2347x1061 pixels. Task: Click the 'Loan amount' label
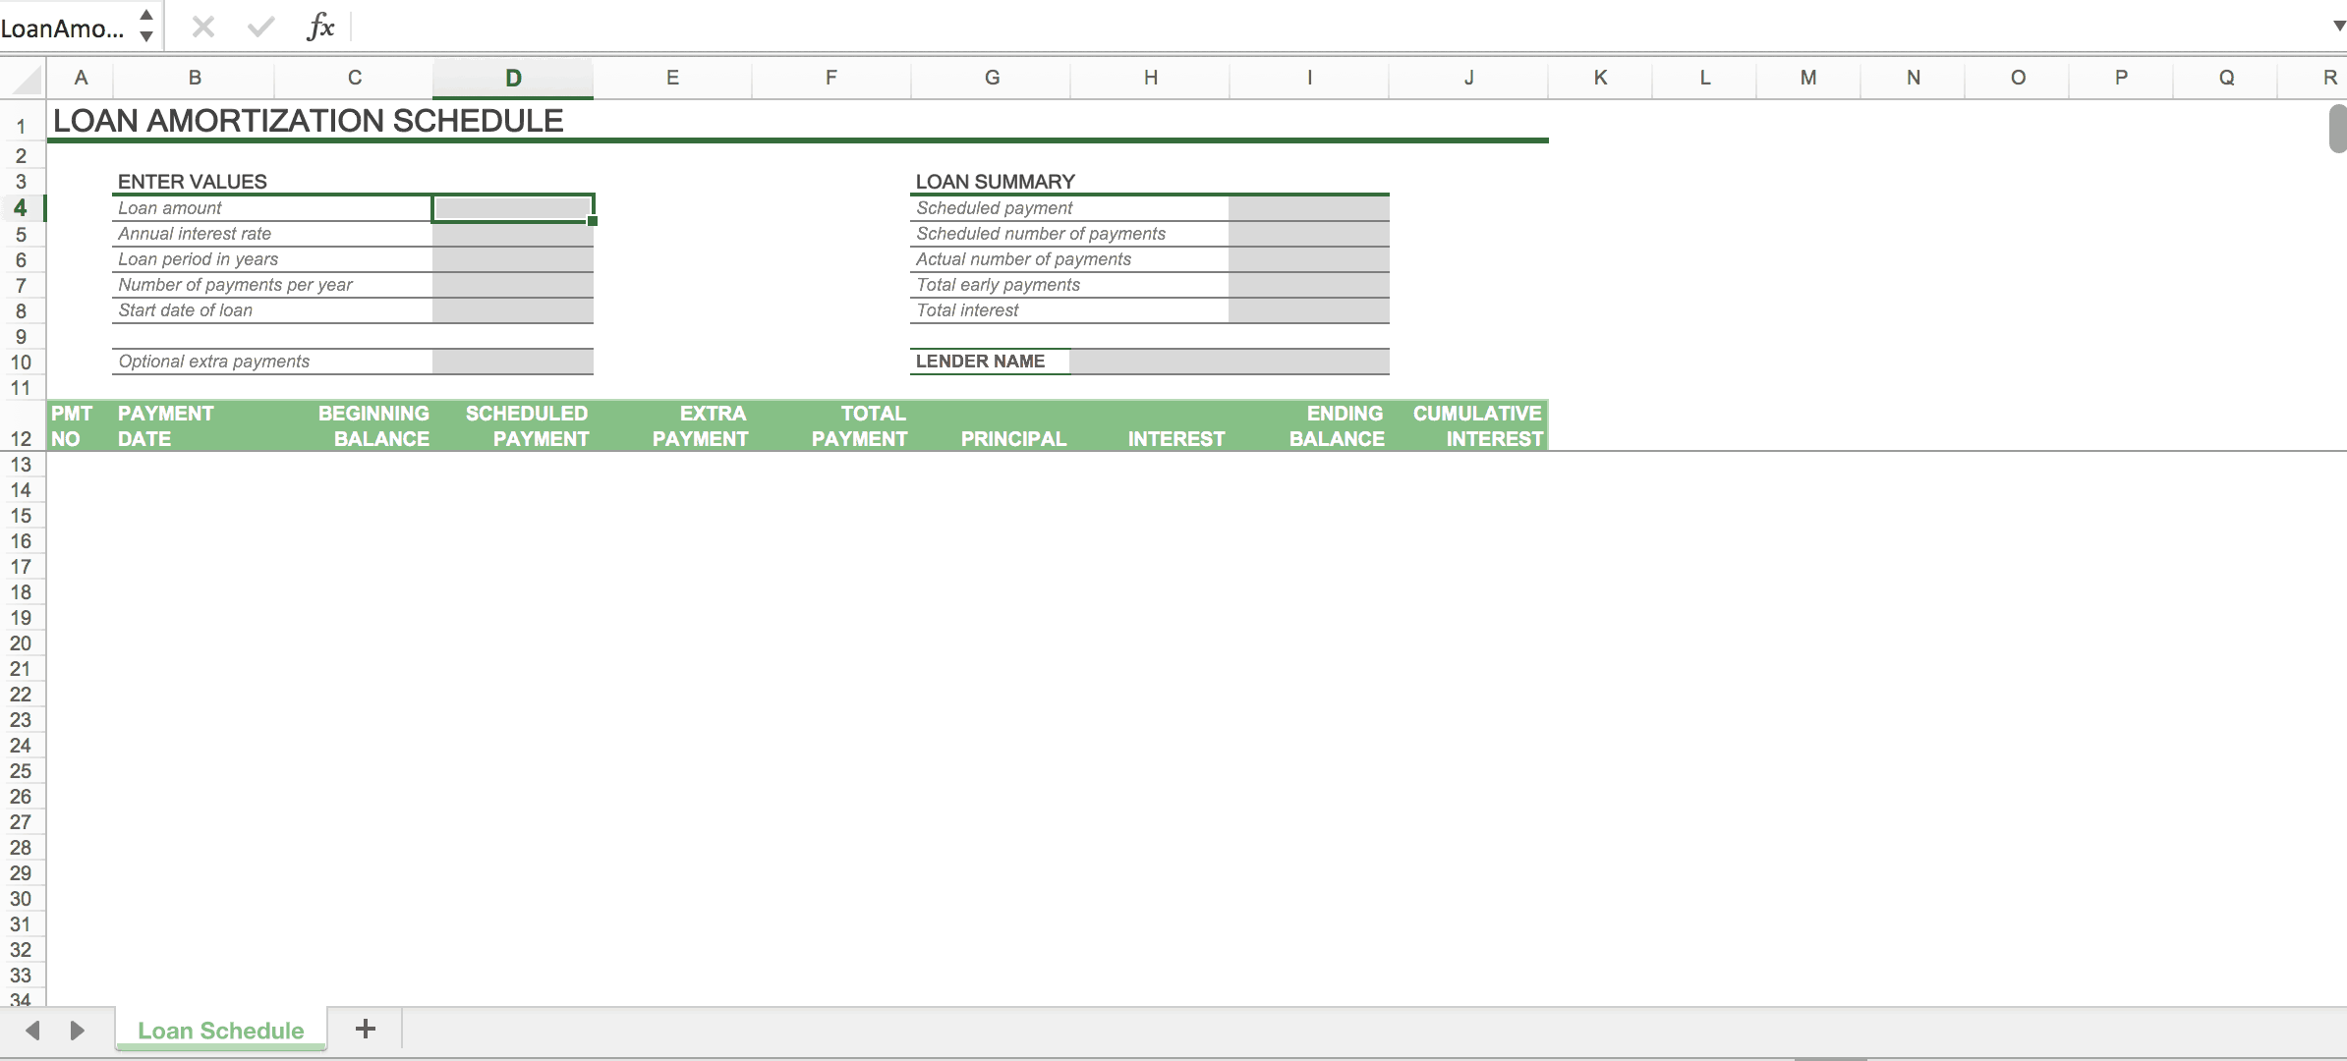pyautogui.click(x=170, y=208)
